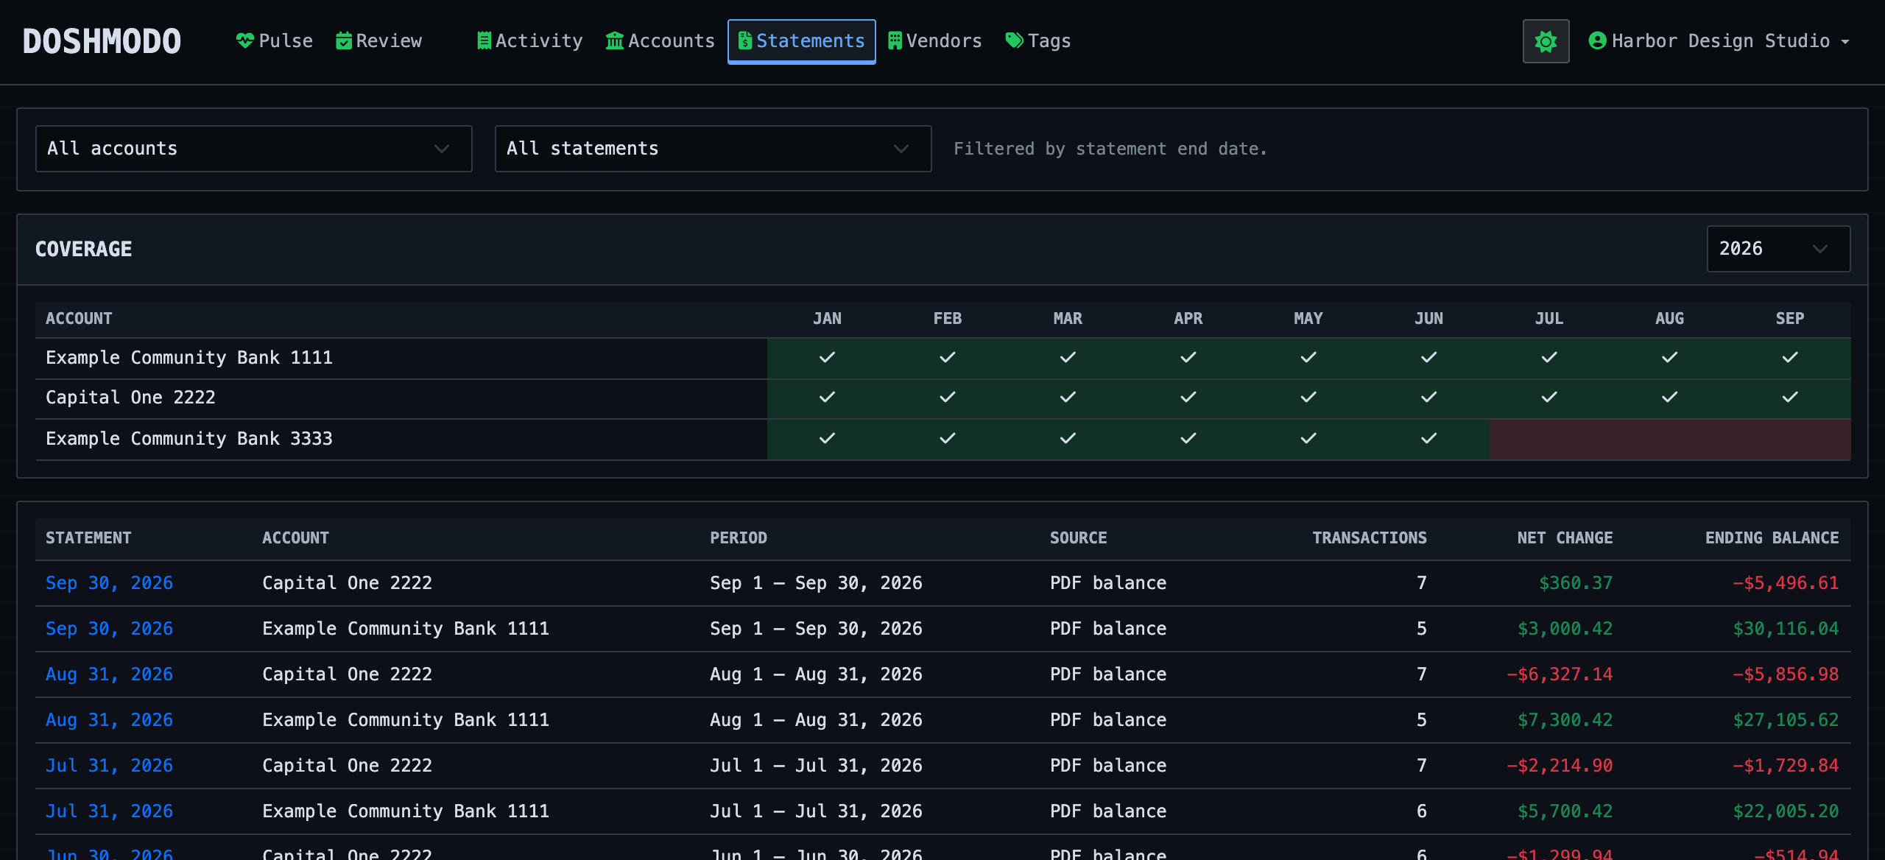Click the Review calendar-check icon
Viewport: 1885px width, 860px height.
[344, 41]
